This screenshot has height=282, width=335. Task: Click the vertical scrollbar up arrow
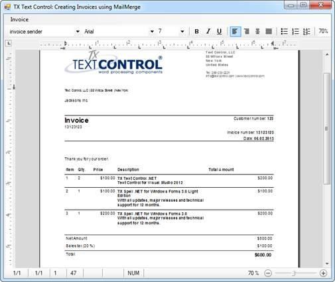(327, 54)
